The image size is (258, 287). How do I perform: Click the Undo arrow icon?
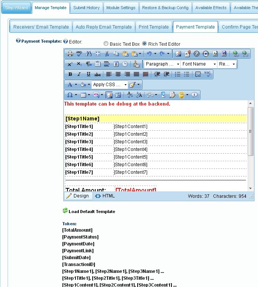pos(149,54)
